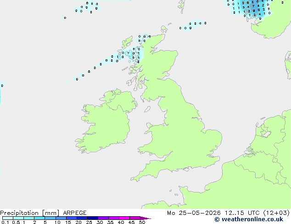Image resolution: width=291 pixels, height=224 pixels.
Task: Pick the 25–30 mm navy legend segment
Action: pyautogui.click(x=93, y=218)
